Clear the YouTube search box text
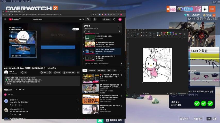 coord(83,19)
